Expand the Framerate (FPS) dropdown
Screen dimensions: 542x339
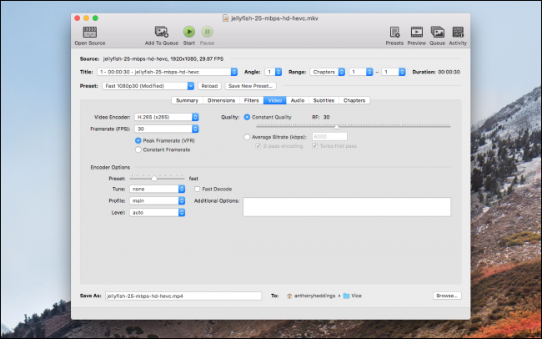pyautogui.click(x=166, y=129)
